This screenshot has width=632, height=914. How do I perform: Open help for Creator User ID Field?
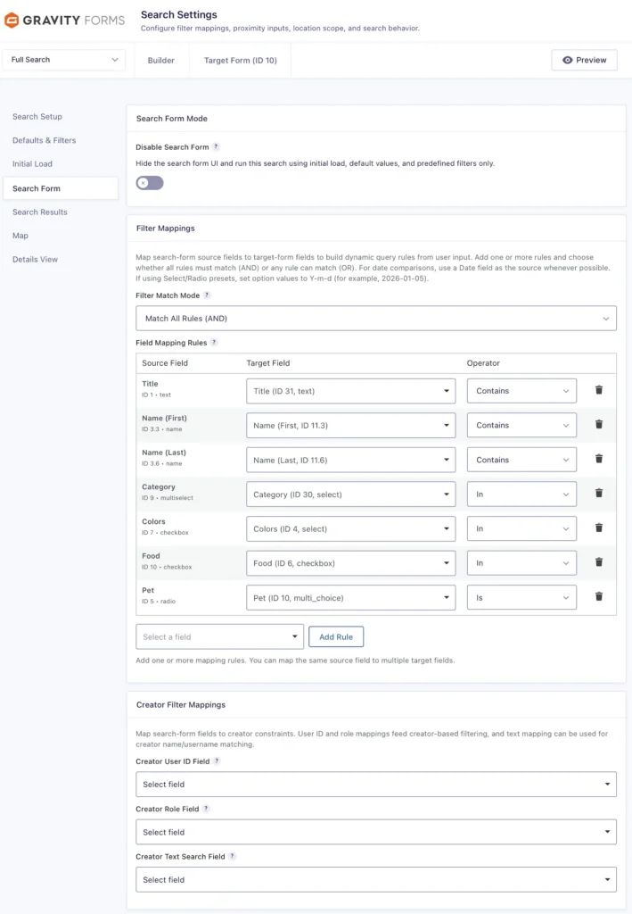pos(217,761)
